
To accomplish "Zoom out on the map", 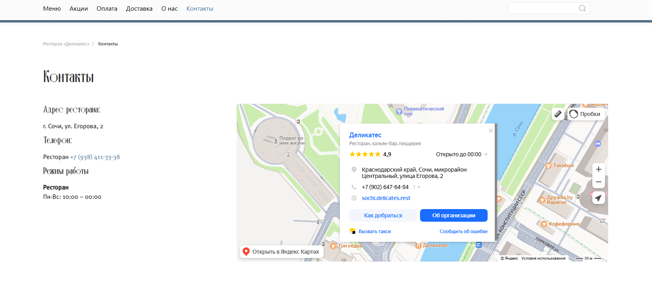I will (599, 182).
